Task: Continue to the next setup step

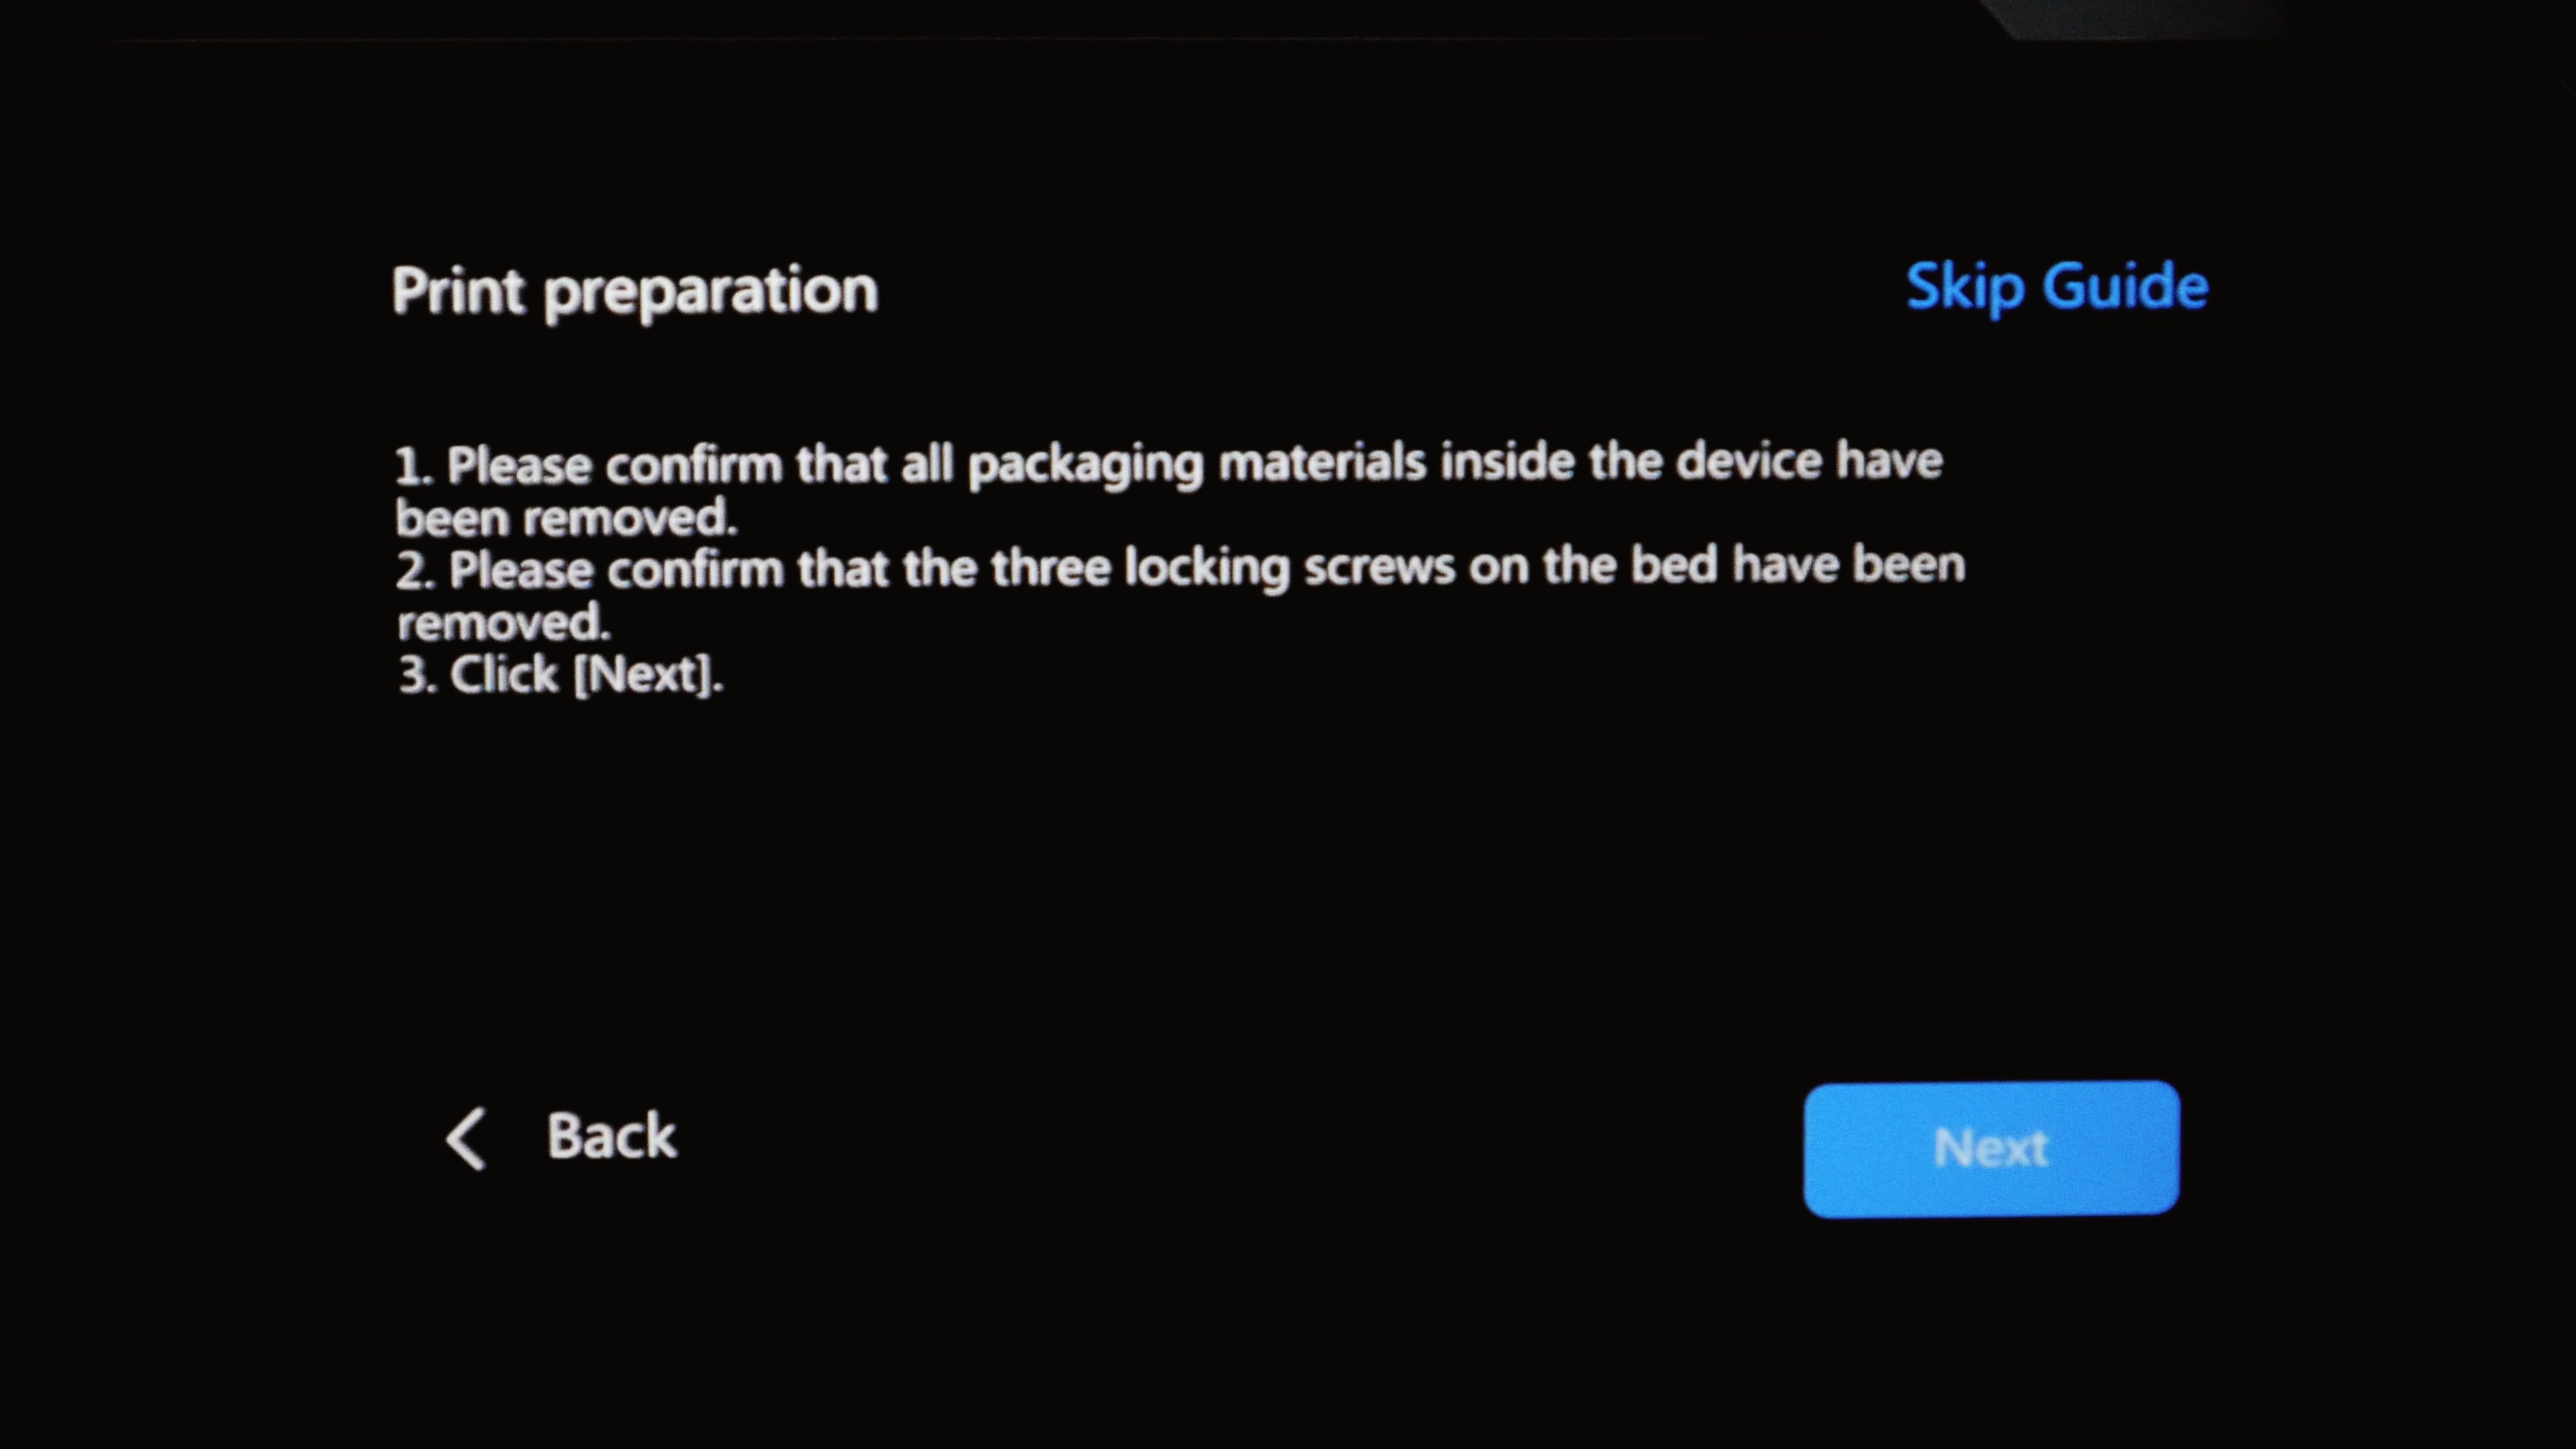Action: click(x=1990, y=1148)
